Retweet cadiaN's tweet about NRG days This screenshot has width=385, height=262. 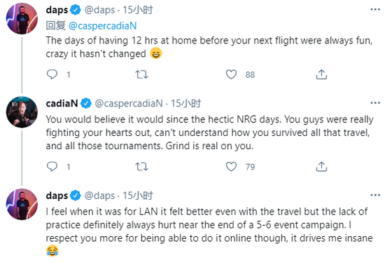tap(141, 167)
